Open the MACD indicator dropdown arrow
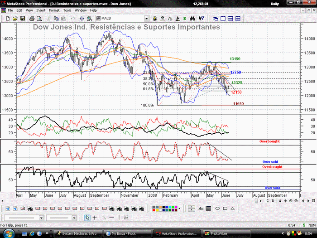Image resolution: width=317 pixels, height=238 pixels. pyautogui.click(x=146, y=19)
